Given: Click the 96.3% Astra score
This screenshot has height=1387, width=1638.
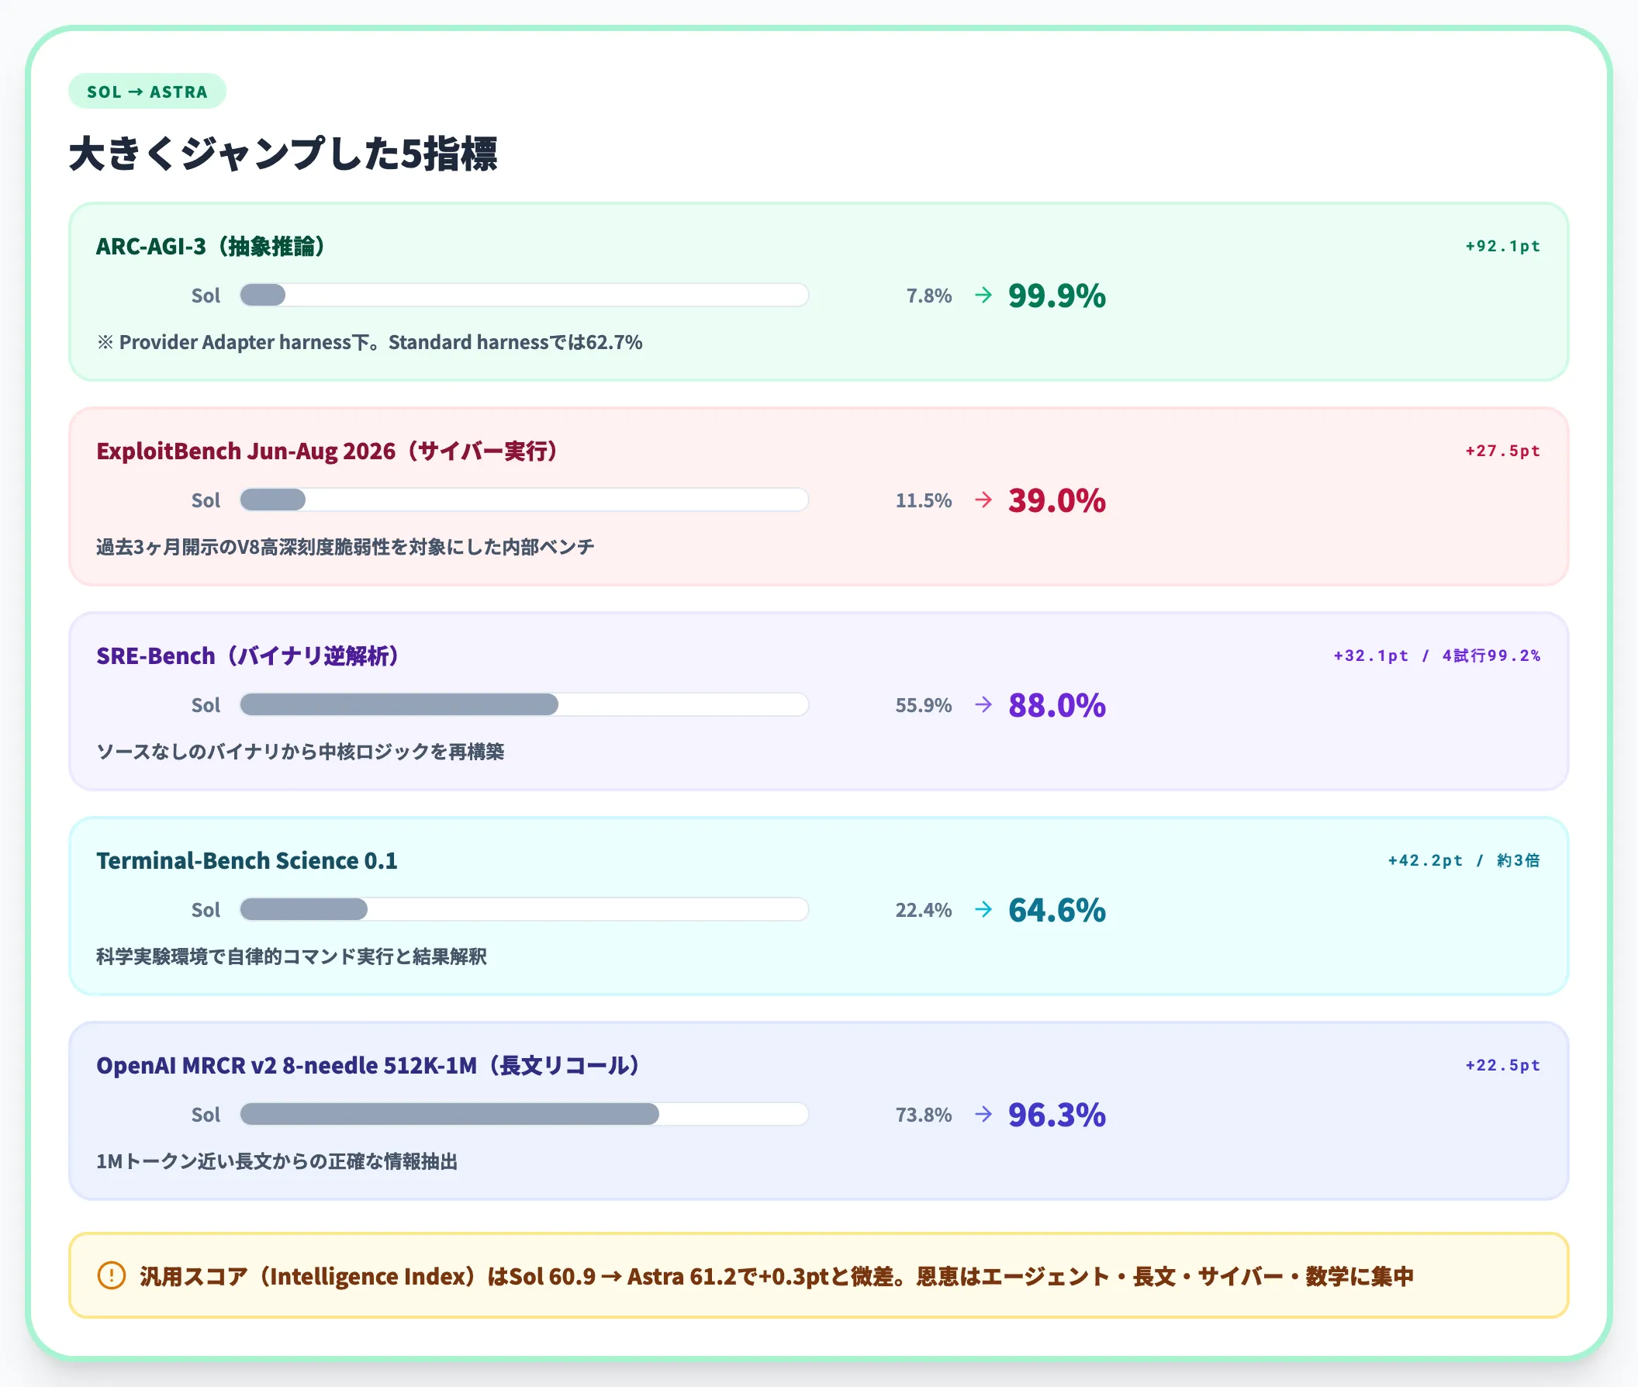Looking at the screenshot, I should (1056, 1114).
